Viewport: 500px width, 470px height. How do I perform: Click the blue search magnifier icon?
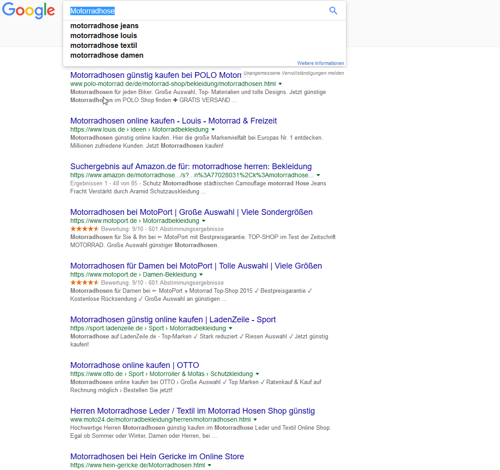tap(333, 11)
